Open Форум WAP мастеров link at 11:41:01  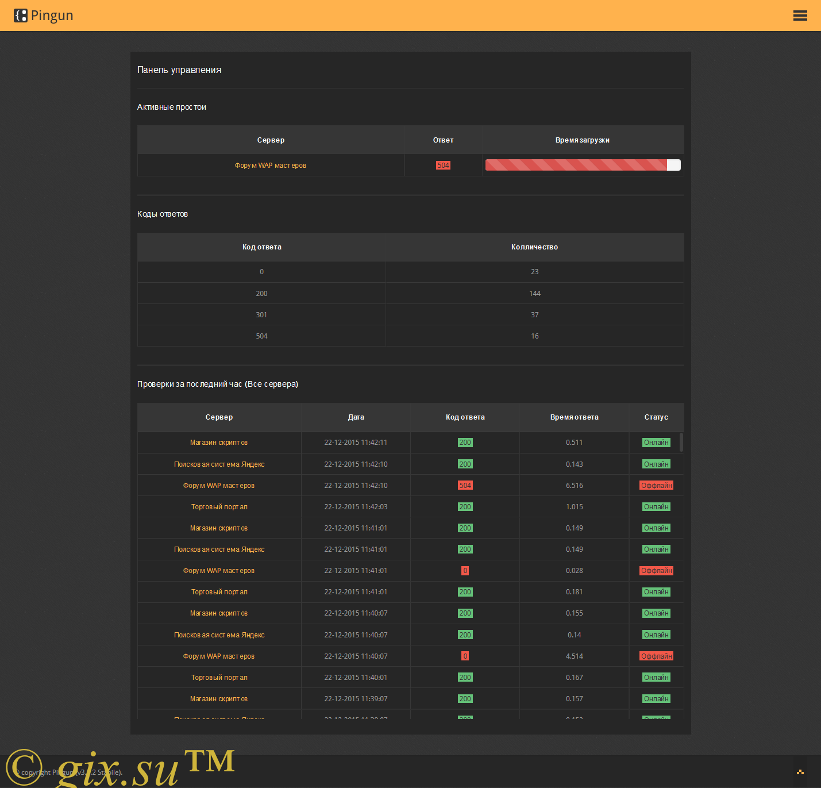[x=219, y=571]
